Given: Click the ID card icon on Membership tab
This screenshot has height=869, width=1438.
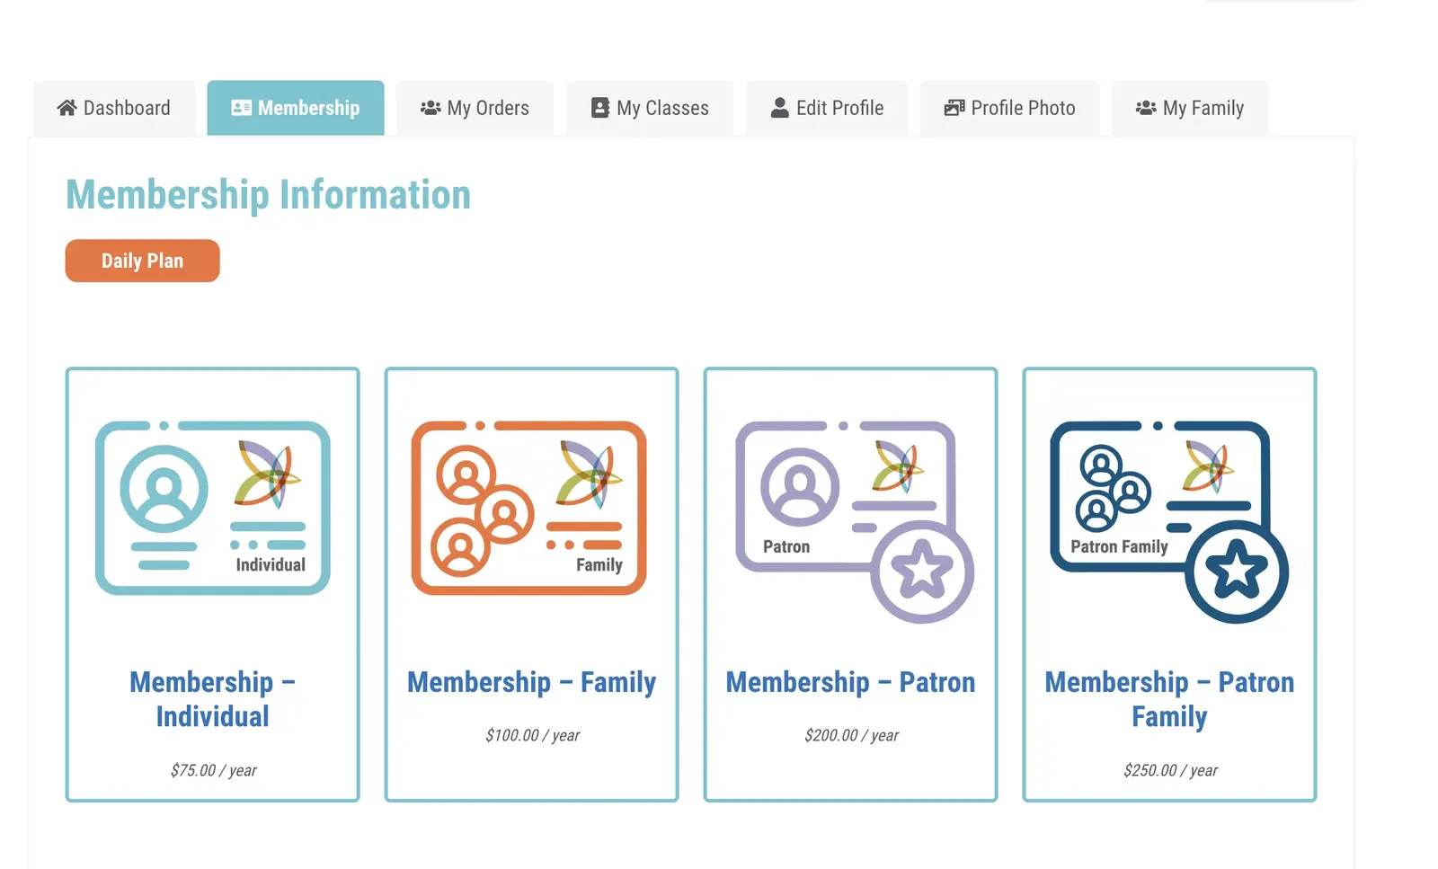Looking at the screenshot, I should point(241,108).
